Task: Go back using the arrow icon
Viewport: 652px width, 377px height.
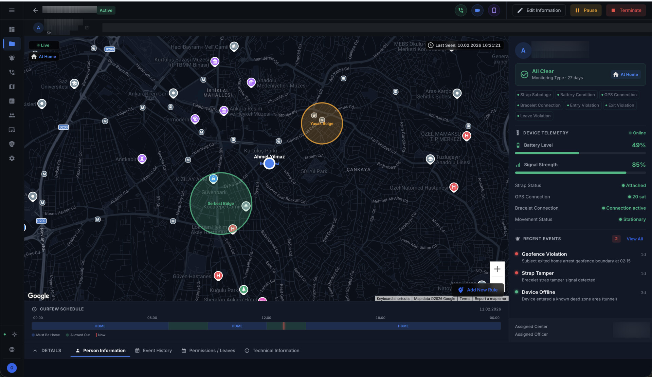Action: pyautogui.click(x=35, y=10)
